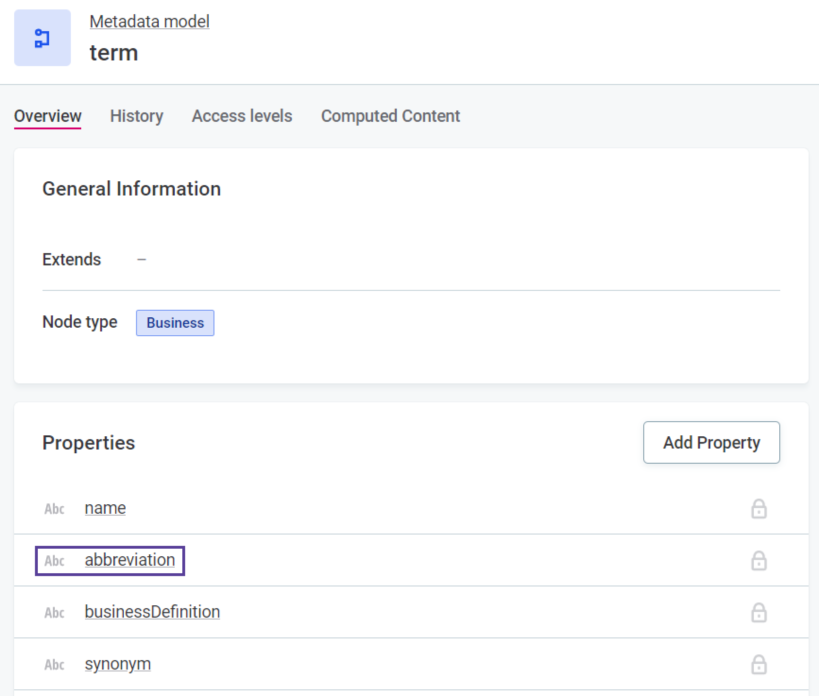Click the metadata model icon beside term
The height and width of the screenshot is (696, 819).
click(x=42, y=38)
